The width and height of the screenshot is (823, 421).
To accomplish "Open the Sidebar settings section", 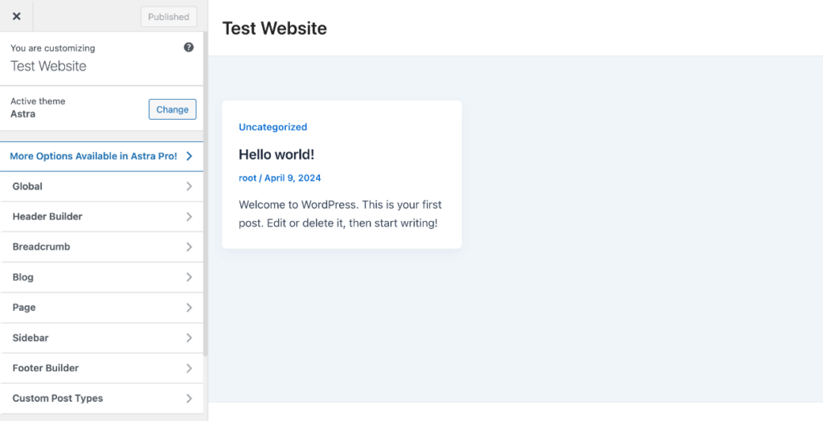I will tap(101, 338).
